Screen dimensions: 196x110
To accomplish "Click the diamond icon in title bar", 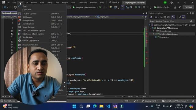I will tap(171, 2).
